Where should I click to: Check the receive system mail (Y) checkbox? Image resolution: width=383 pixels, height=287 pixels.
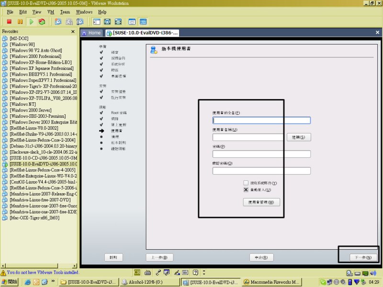tap(246, 183)
